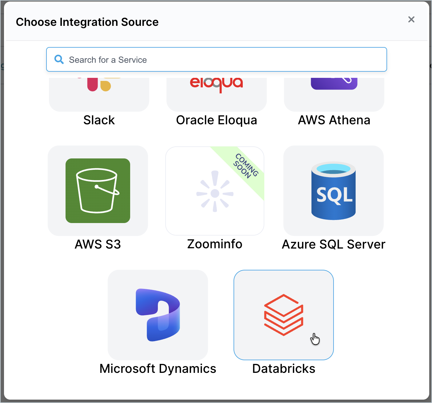Pick the Databricks stacked layers icon
The image size is (432, 403).
284,315
